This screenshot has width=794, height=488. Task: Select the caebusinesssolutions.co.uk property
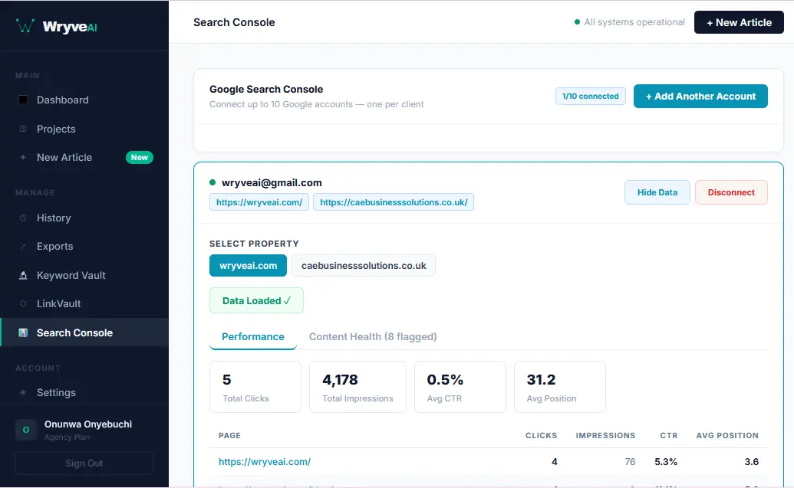[x=364, y=266]
